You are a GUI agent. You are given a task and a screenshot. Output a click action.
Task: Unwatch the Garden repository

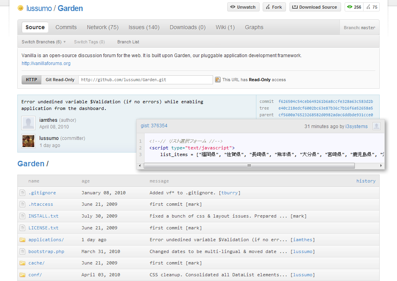[243, 7]
